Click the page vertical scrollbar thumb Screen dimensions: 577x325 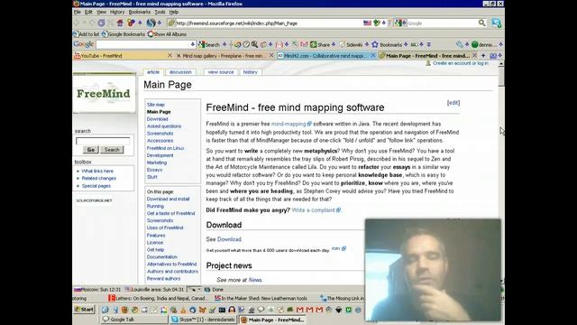click(x=501, y=77)
